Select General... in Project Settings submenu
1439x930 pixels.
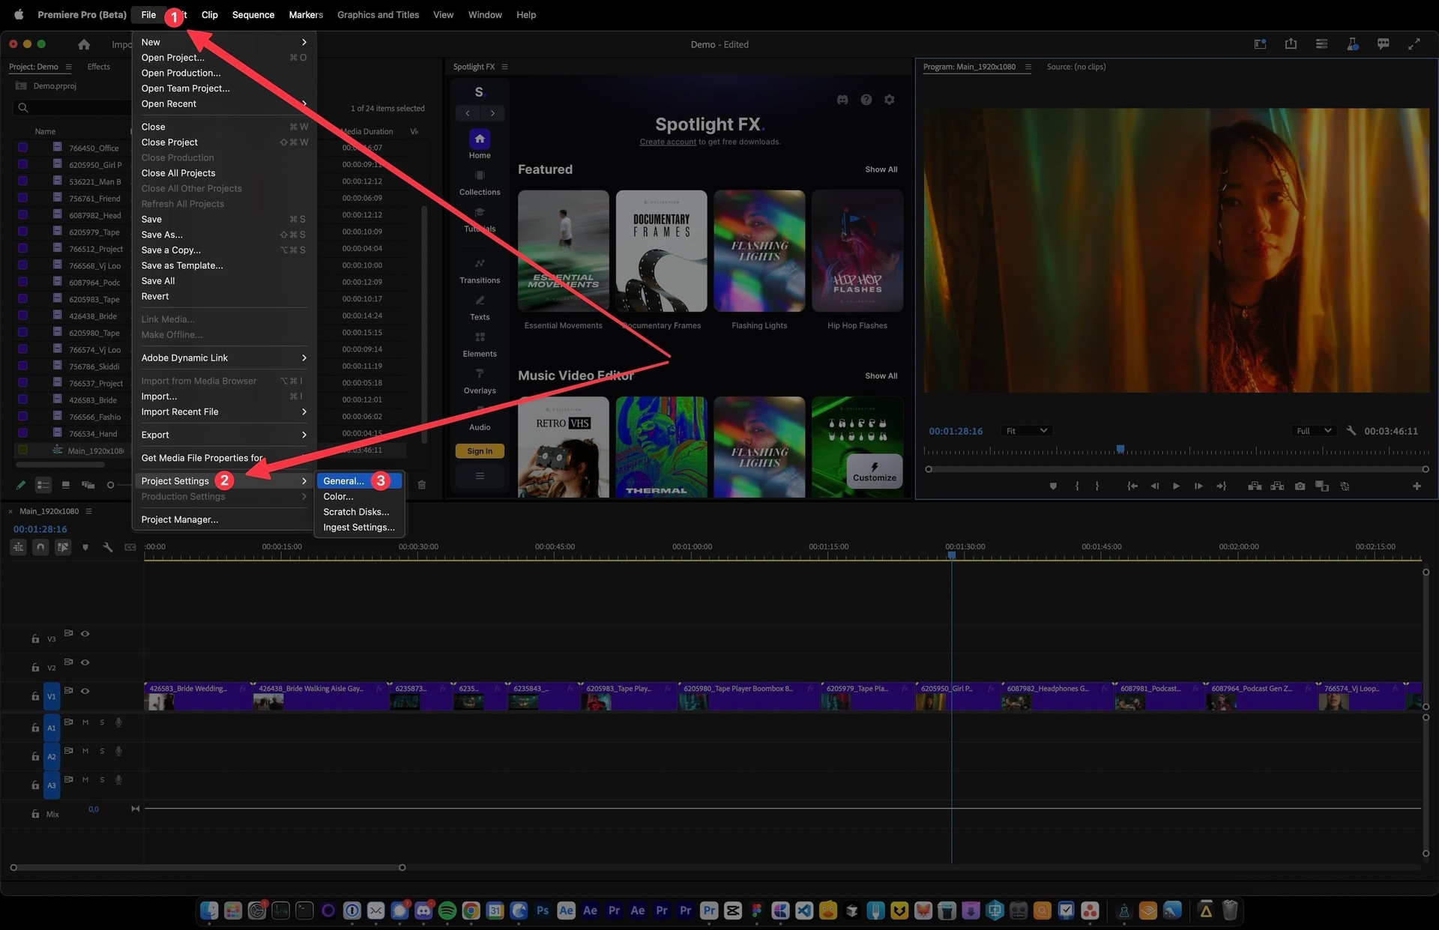point(343,481)
